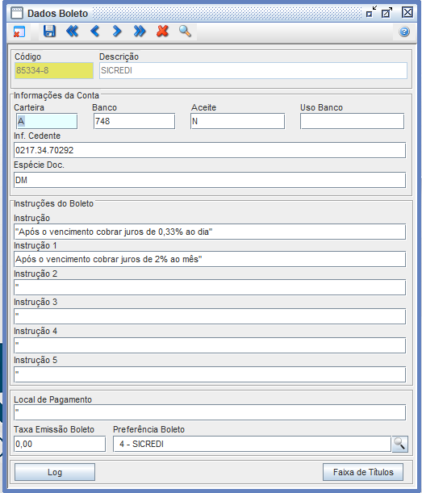Screen dimensions: 422x493
Task: Click the Inf. Cedente field
Action: coord(210,150)
